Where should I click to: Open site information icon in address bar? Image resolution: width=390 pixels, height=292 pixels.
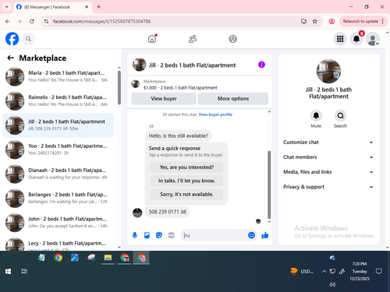tap(46, 21)
